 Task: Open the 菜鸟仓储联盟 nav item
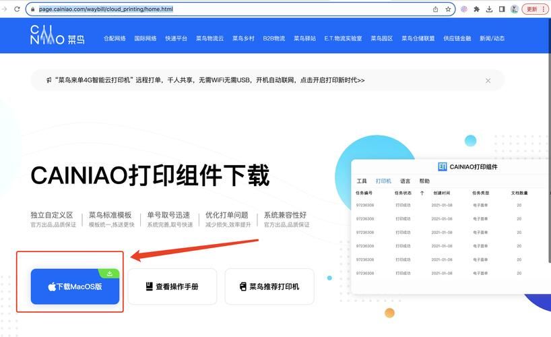click(418, 38)
